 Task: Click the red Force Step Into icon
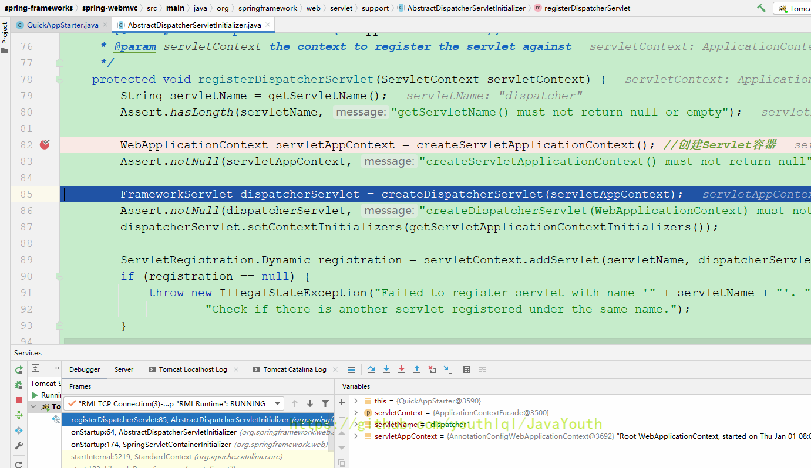402,369
